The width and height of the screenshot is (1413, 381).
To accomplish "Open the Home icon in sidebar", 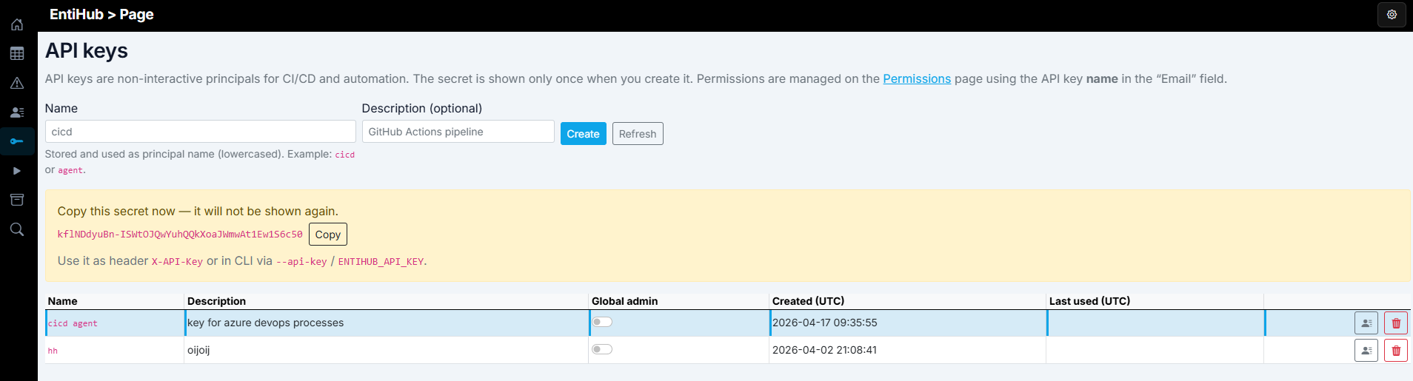I will point(17,24).
